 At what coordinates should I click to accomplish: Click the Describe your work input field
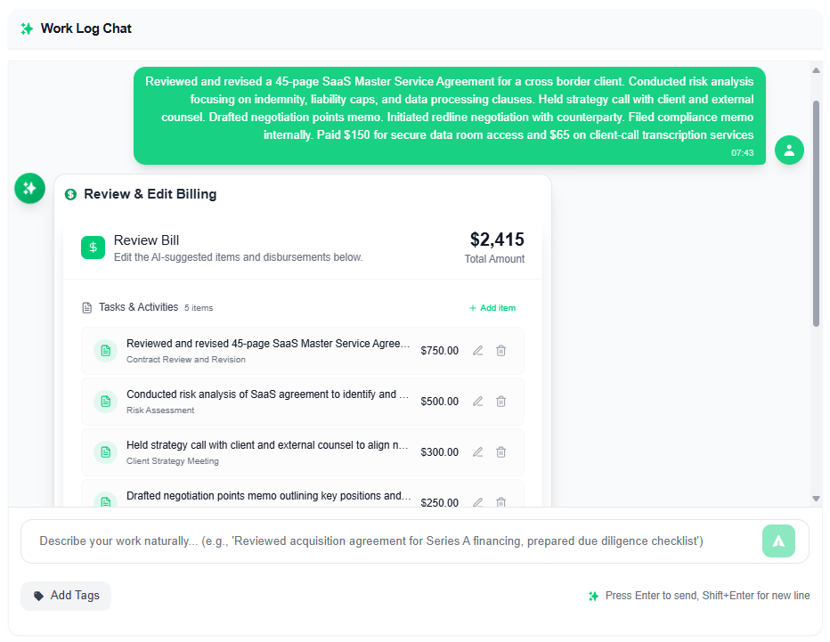pos(356,540)
